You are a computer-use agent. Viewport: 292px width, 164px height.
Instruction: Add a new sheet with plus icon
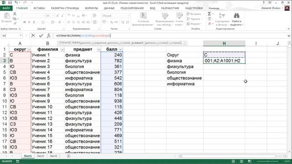click(x=68, y=156)
